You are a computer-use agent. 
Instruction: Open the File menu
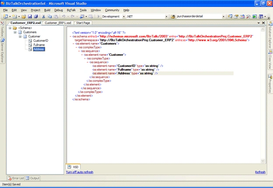coord(5,10)
